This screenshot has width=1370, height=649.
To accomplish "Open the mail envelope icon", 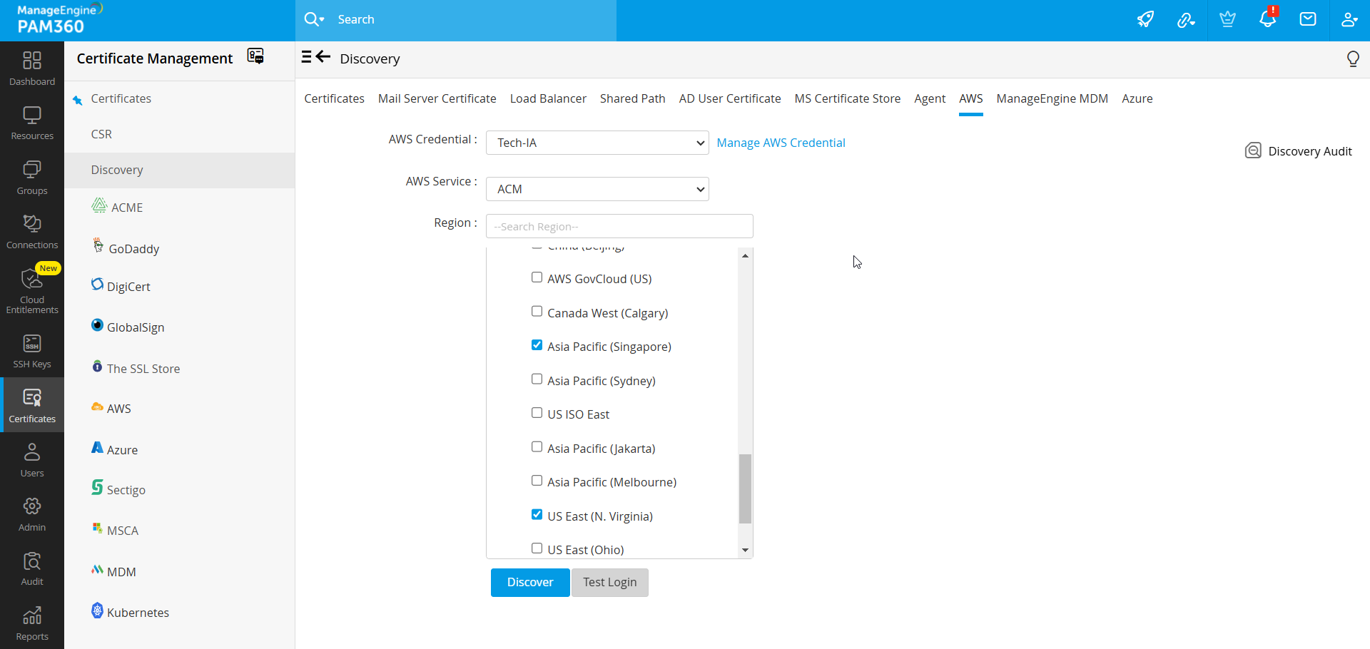I will click(1308, 20).
